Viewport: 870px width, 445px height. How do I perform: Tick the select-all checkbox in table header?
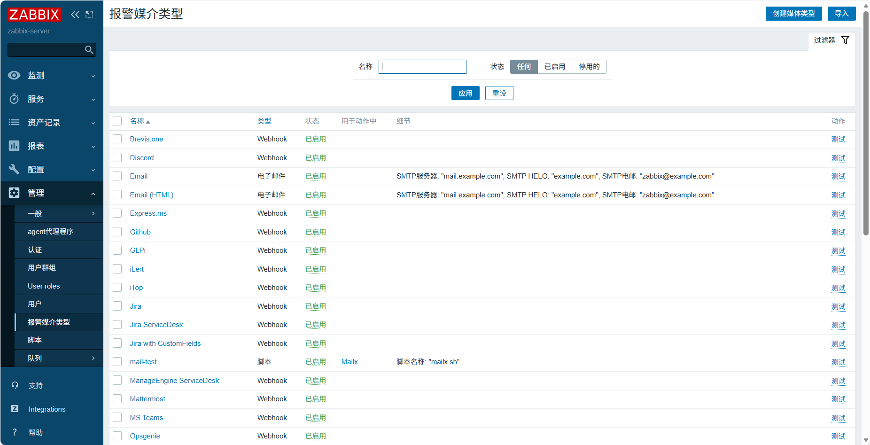(x=117, y=121)
